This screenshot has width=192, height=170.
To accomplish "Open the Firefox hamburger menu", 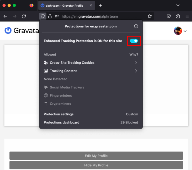I will (187, 16).
